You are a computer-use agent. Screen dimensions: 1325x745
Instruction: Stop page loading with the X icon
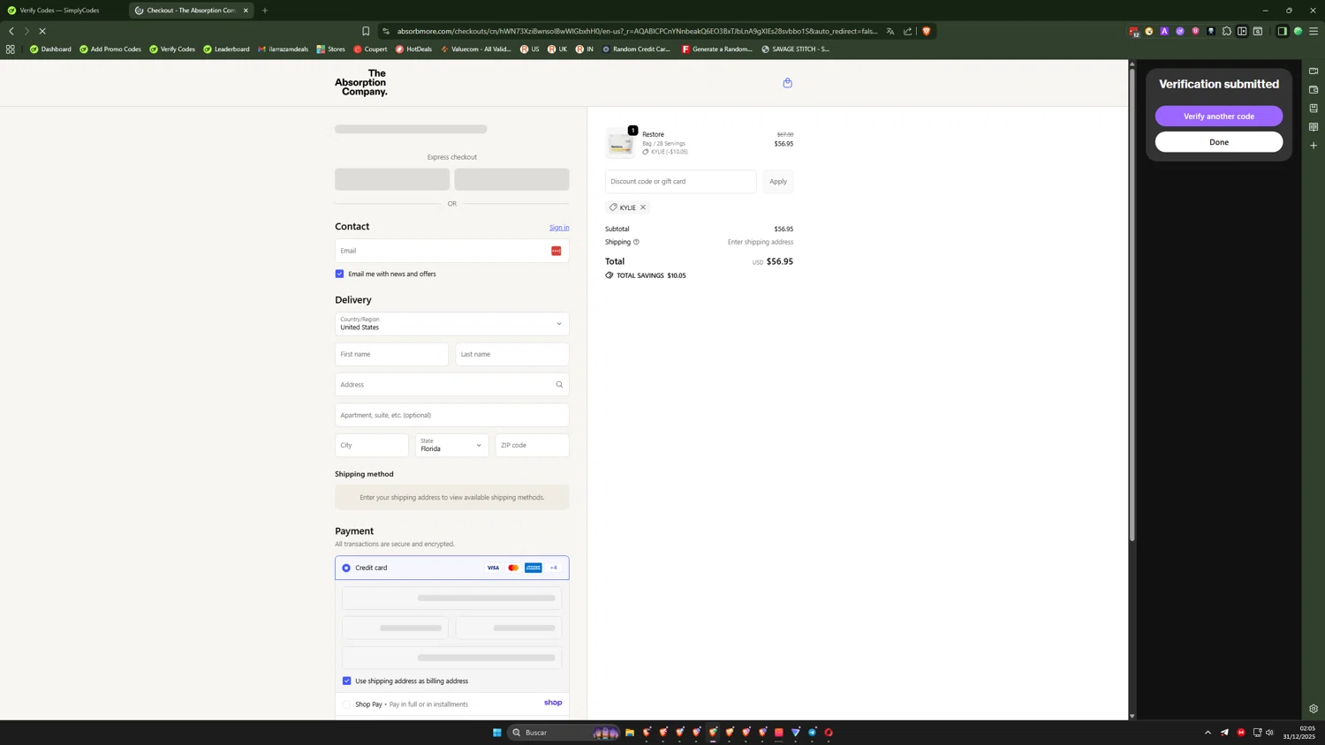pos(42,31)
